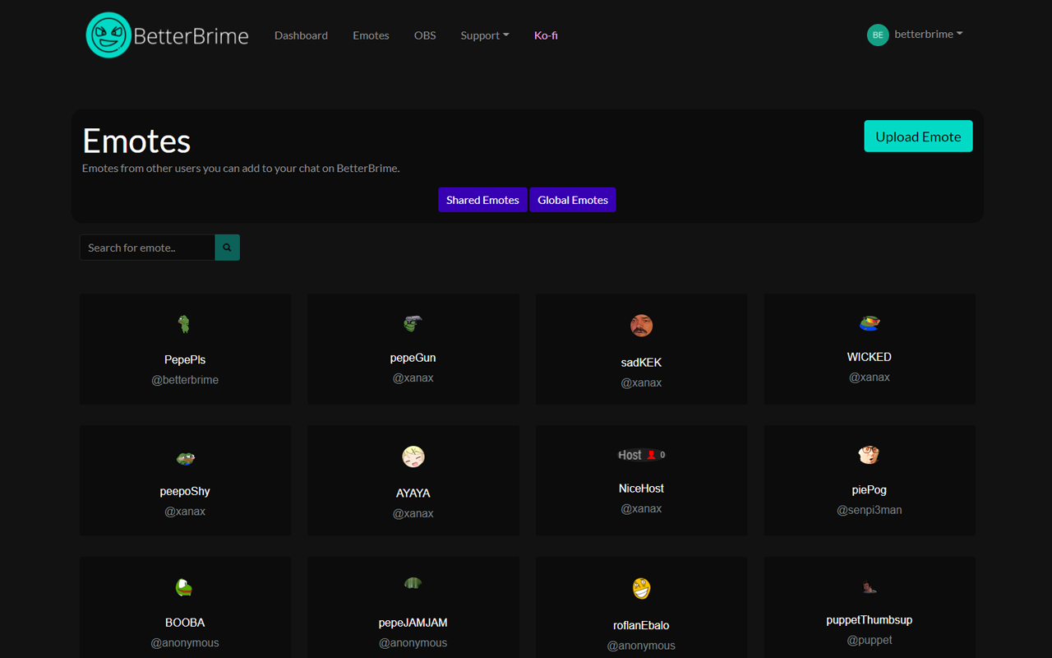Image resolution: width=1052 pixels, height=658 pixels.
Task: Click the roflanEbalo emote name
Action: point(641,625)
